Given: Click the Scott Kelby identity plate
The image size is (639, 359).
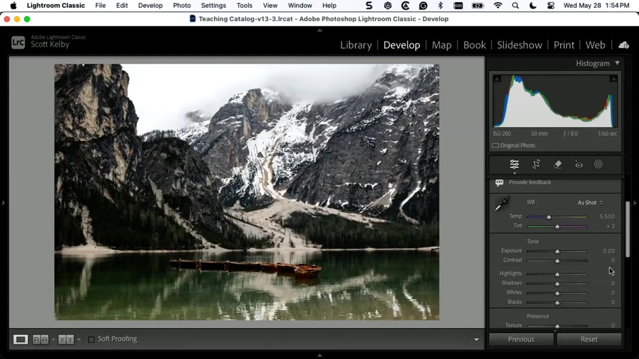Looking at the screenshot, I should (x=51, y=45).
